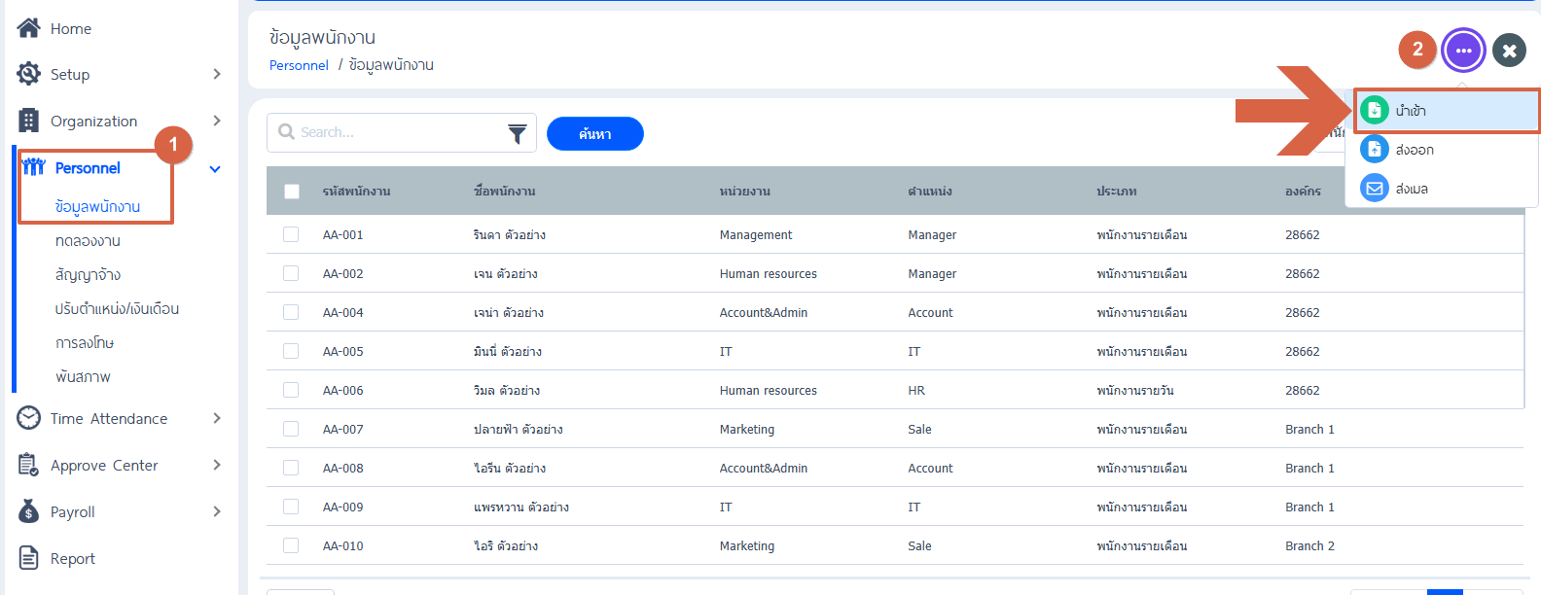Click the search magnifier icon

coord(286,131)
